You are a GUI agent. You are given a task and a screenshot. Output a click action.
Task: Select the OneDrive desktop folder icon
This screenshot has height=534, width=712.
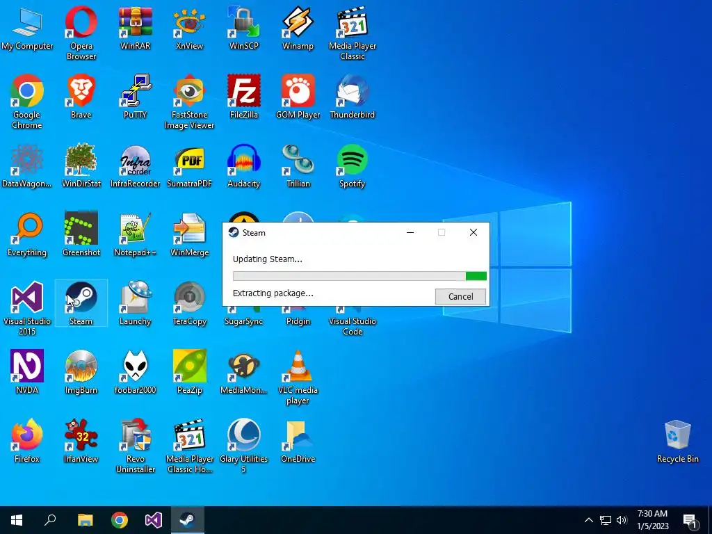coord(298,442)
